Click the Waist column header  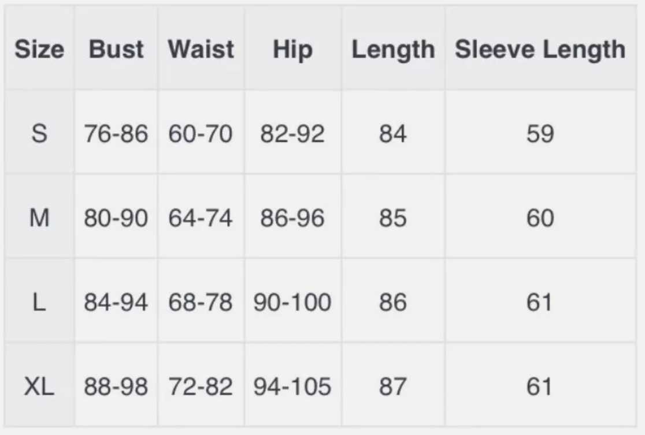tap(201, 49)
